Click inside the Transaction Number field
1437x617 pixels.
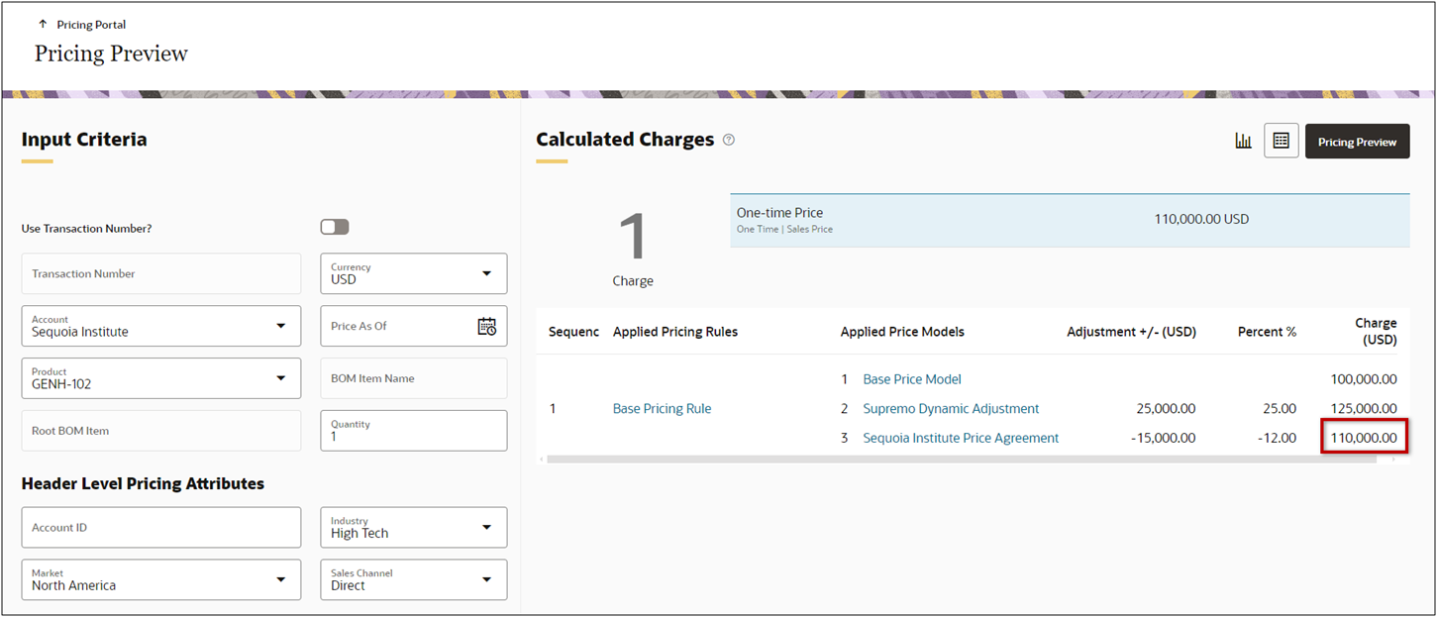[x=160, y=273]
